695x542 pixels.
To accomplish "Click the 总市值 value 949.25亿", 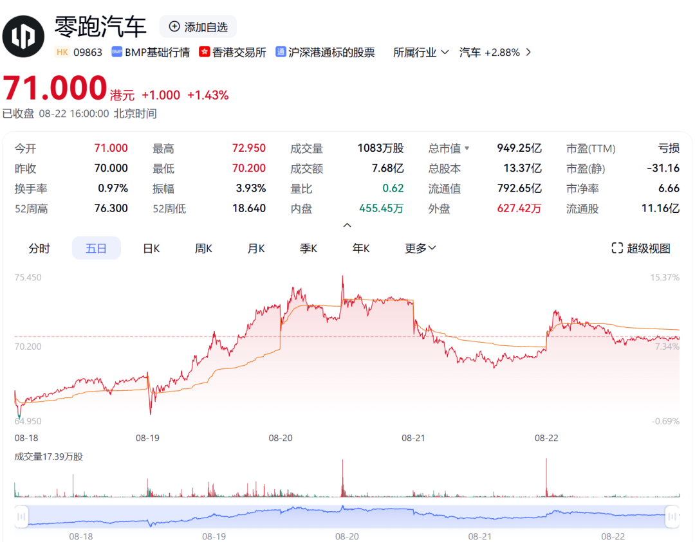I will pos(519,148).
